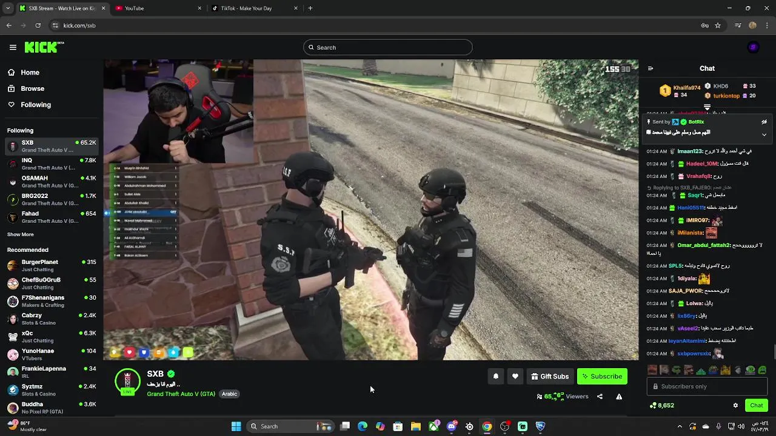This screenshot has width=776, height=436.
Task: Click username Imaan123 in chat
Action: click(690, 151)
